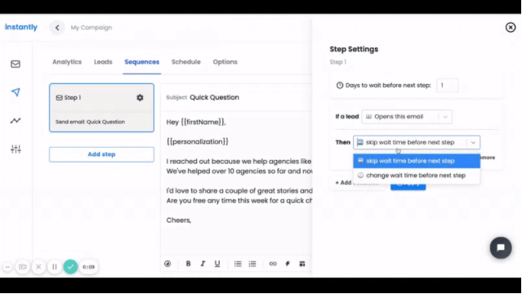
Task: Open settings sliders icon in sidebar
Action: [x=16, y=149]
